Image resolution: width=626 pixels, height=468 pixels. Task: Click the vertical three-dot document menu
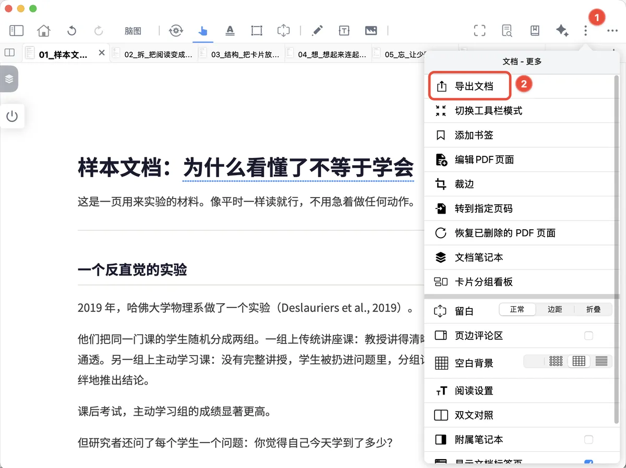(586, 31)
